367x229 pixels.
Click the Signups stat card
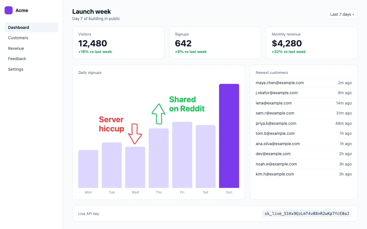tap(215, 43)
